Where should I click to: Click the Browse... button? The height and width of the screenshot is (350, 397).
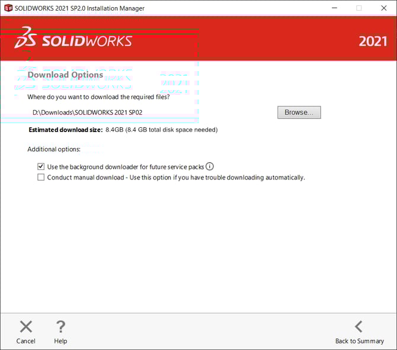[299, 113]
